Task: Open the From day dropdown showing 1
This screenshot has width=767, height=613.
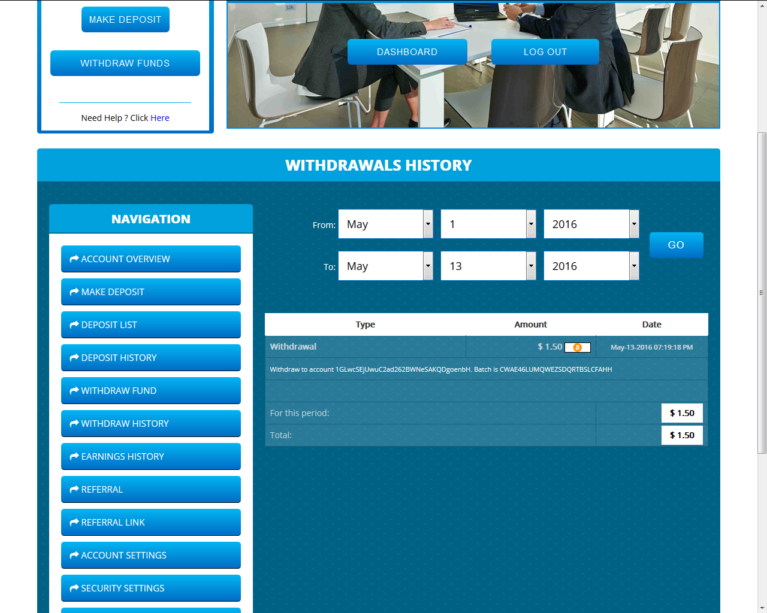Action: 488,224
